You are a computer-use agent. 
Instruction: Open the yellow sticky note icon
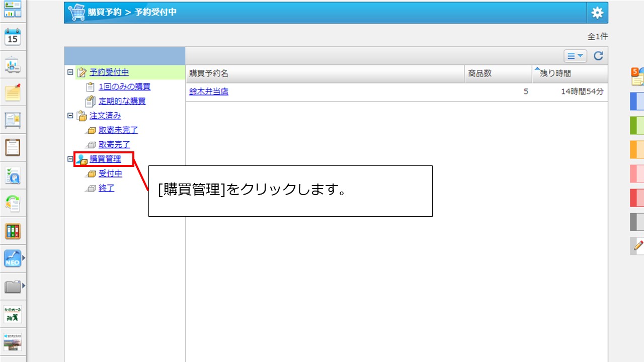[13, 93]
